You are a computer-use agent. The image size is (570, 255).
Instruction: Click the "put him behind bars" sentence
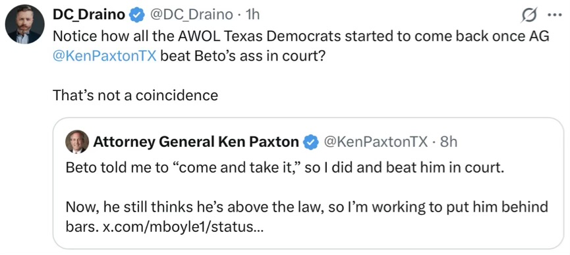[x=307, y=217]
